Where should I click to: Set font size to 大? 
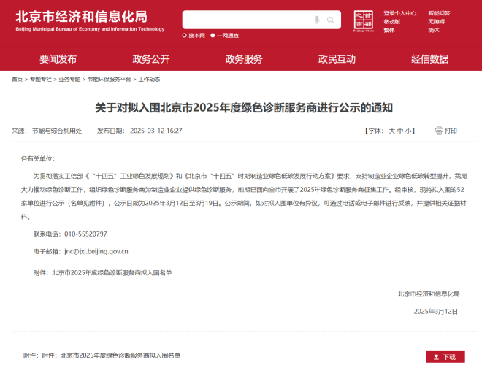391,131
